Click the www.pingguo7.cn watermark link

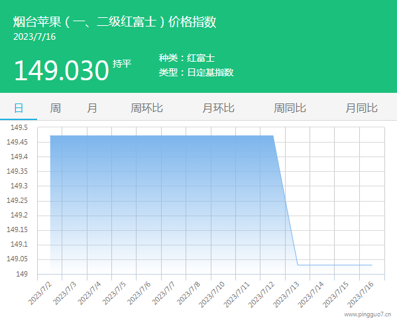368,314
